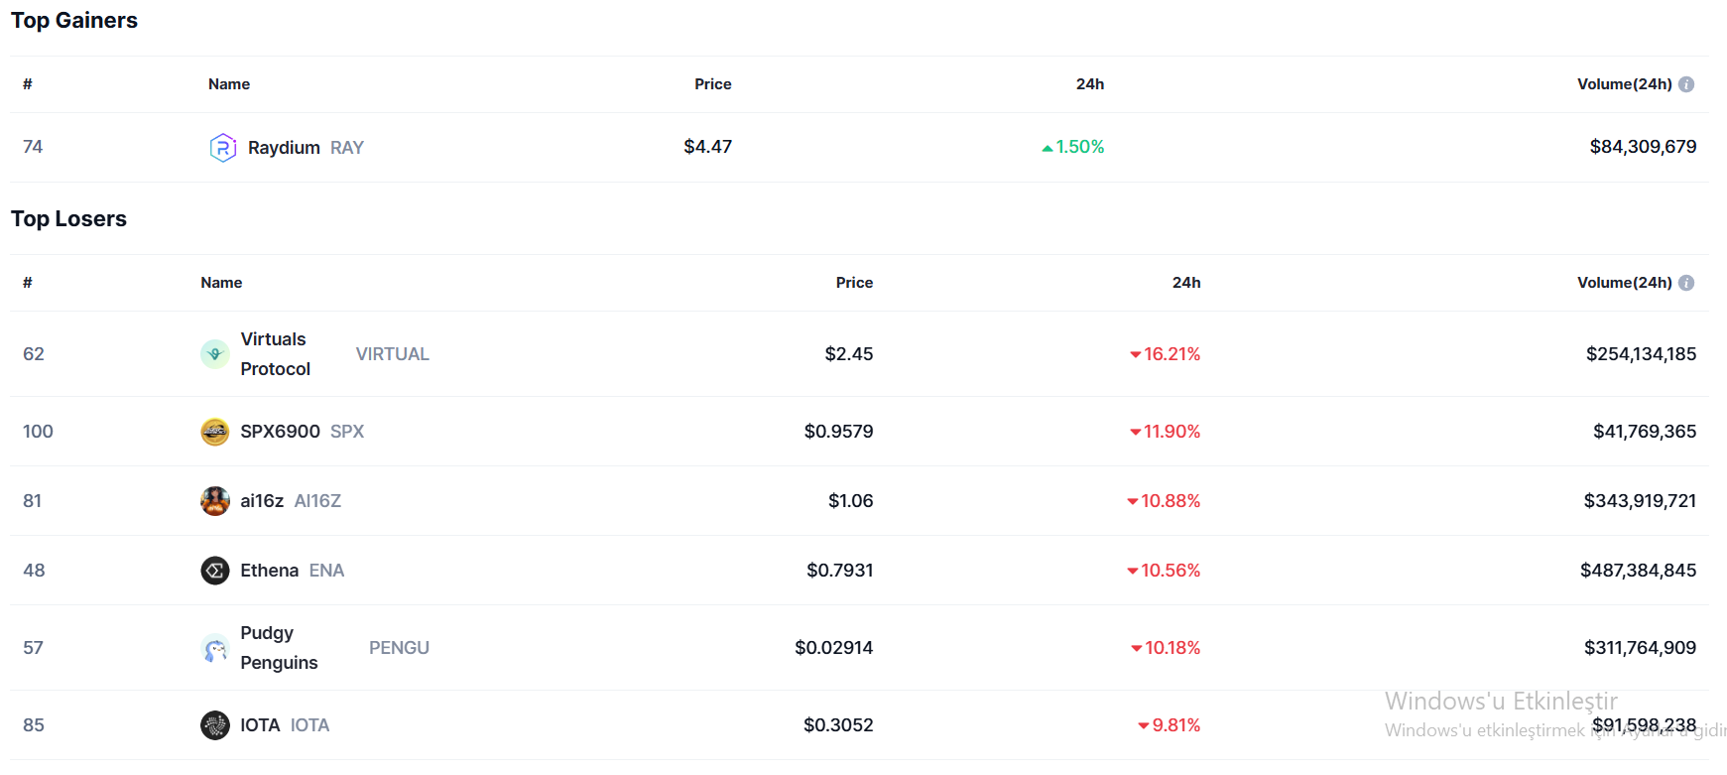1727x775 pixels.
Task: Click the Pudgy Penguins logo icon
Action: click(215, 648)
